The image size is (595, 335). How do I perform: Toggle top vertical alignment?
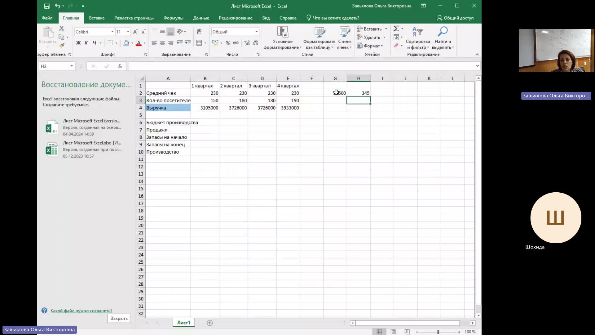[154, 32]
